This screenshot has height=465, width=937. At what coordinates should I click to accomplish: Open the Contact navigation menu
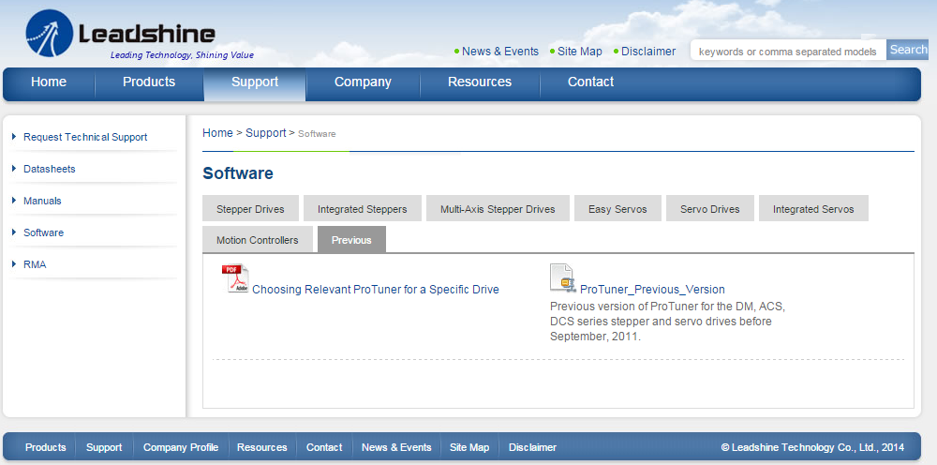click(x=590, y=82)
